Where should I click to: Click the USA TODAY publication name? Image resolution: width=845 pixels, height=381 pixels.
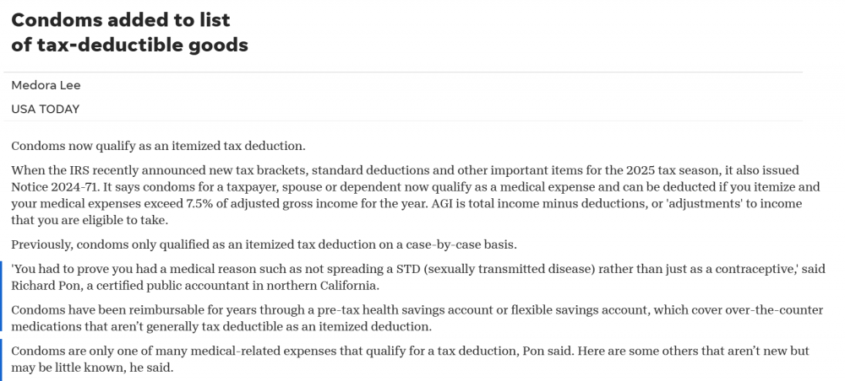coord(44,109)
